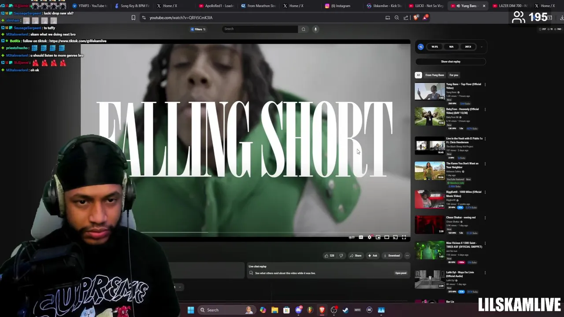This screenshot has width=564, height=317.
Task: Select the From Yung Bans chip
Action: pos(434,75)
